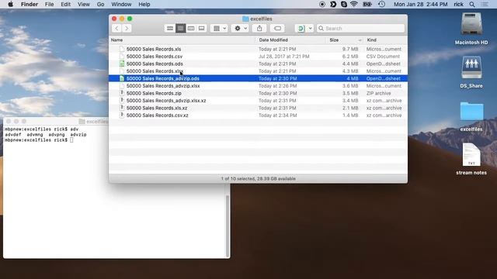Open the battery status menu
The width and height of the screenshot is (497, 279).
(367, 5)
